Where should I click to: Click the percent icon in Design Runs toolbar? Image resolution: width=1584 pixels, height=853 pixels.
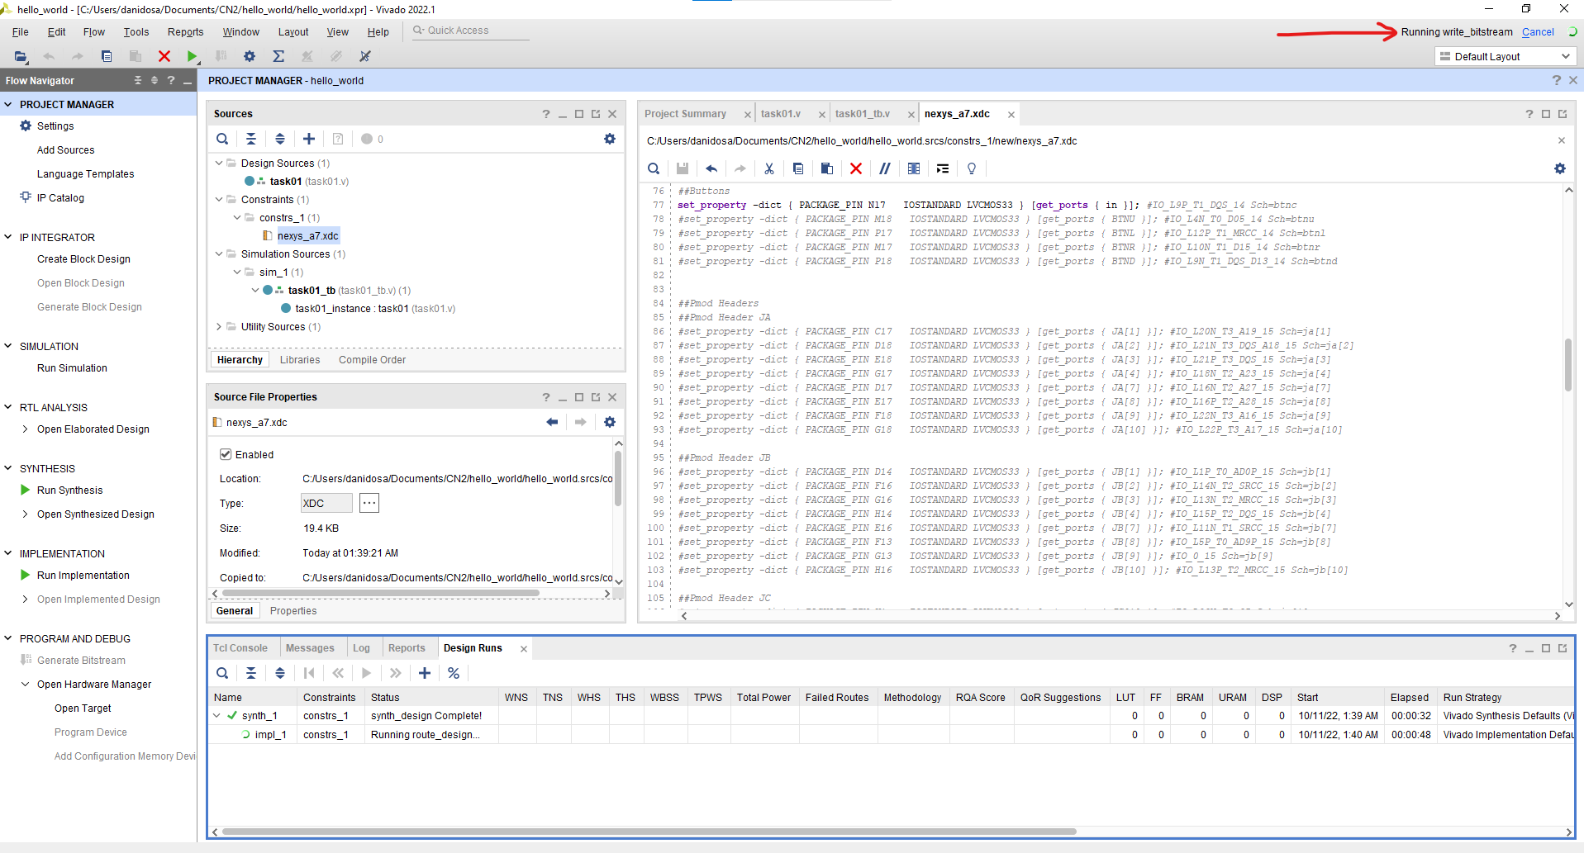click(x=454, y=673)
